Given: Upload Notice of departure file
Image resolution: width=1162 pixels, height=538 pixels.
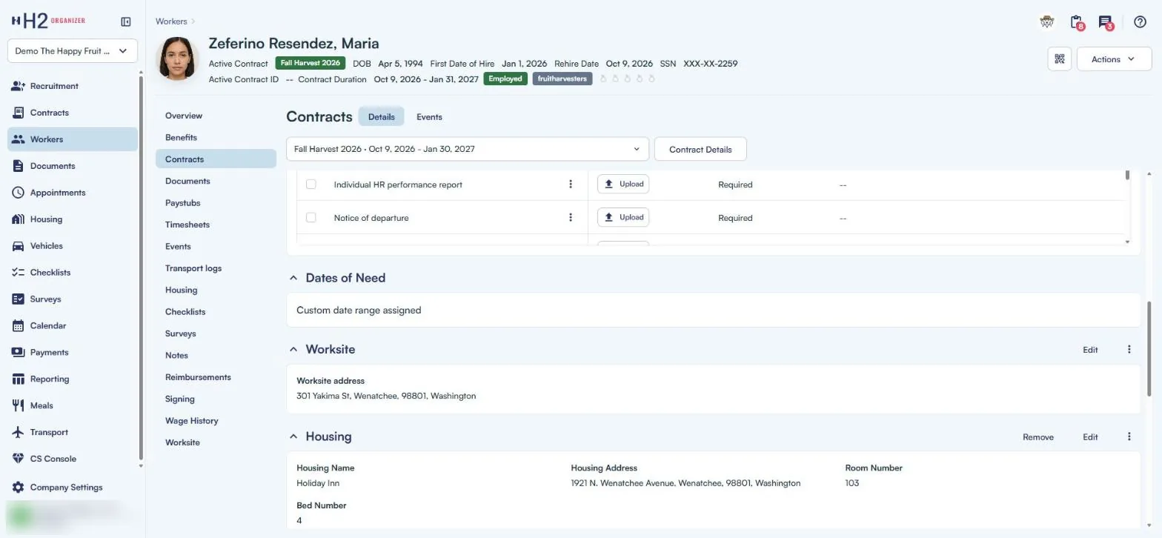Looking at the screenshot, I should pos(623,217).
